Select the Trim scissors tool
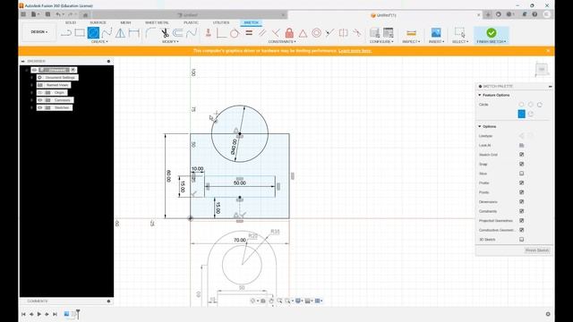 click(165, 33)
